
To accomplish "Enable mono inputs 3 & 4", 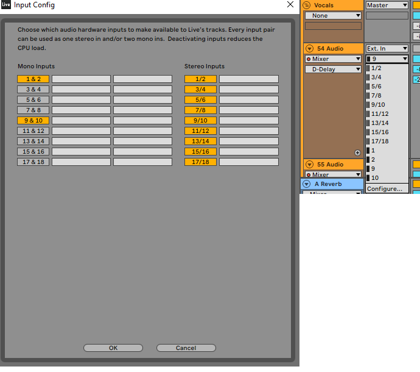I will (x=33, y=90).
